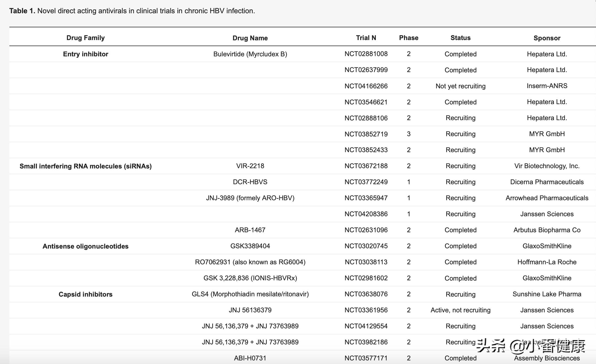
Task: Click the Entry inhibitor family label
Action: tap(86, 54)
